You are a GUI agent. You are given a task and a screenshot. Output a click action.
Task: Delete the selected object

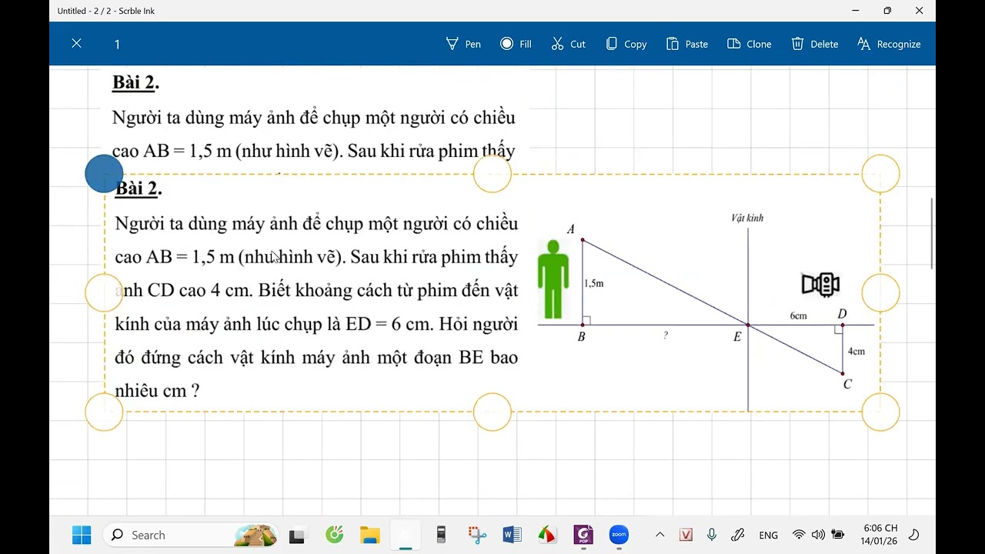coord(815,44)
